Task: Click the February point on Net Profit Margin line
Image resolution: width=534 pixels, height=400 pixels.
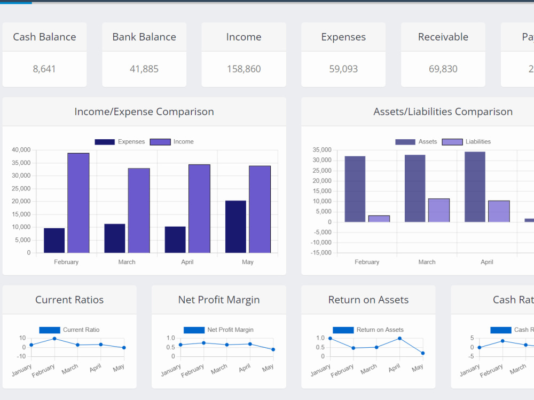Action: pyautogui.click(x=203, y=343)
